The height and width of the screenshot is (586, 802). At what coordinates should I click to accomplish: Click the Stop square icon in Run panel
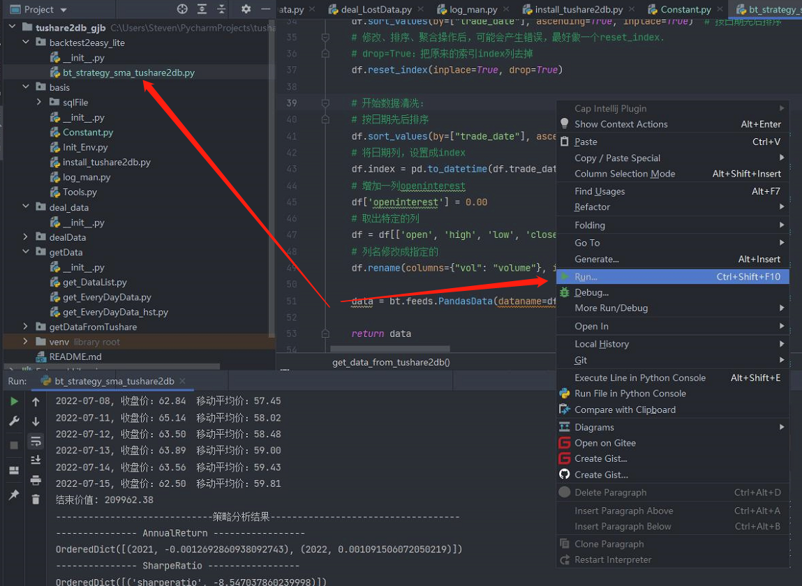[14, 445]
